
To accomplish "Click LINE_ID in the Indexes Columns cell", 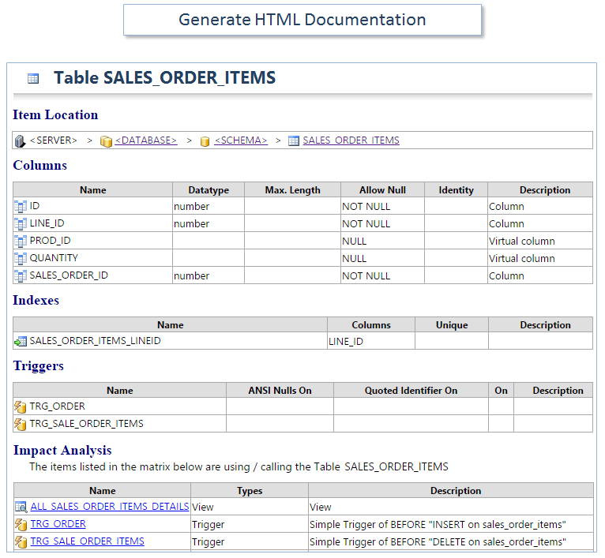I will tap(346, 341).
